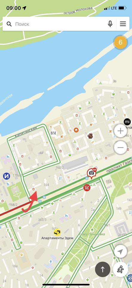Open the red TAC shop marker
The image size is (132, 288).
pos(87,188)
